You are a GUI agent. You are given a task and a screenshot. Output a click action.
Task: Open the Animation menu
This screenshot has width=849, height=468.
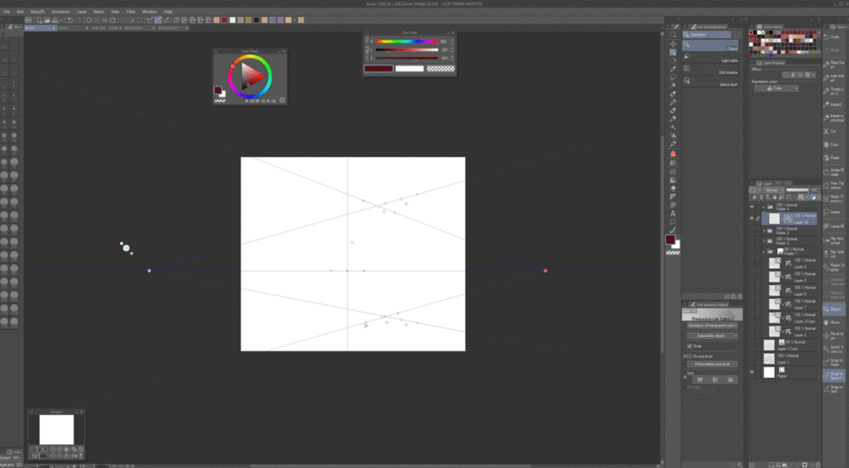(x=60, y=12)
